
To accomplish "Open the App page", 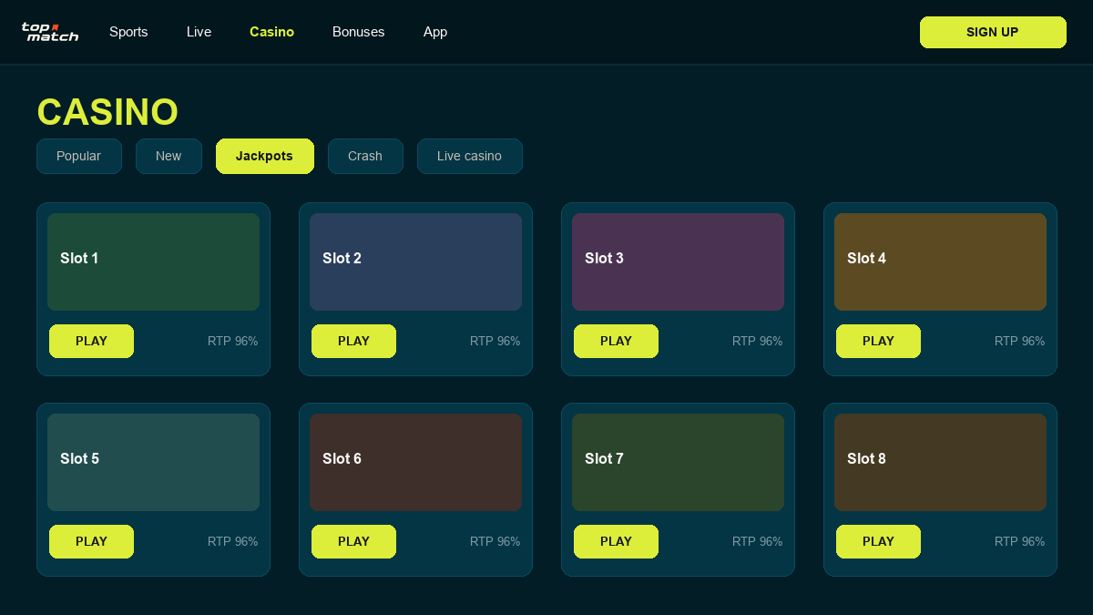I will (435, 32).
